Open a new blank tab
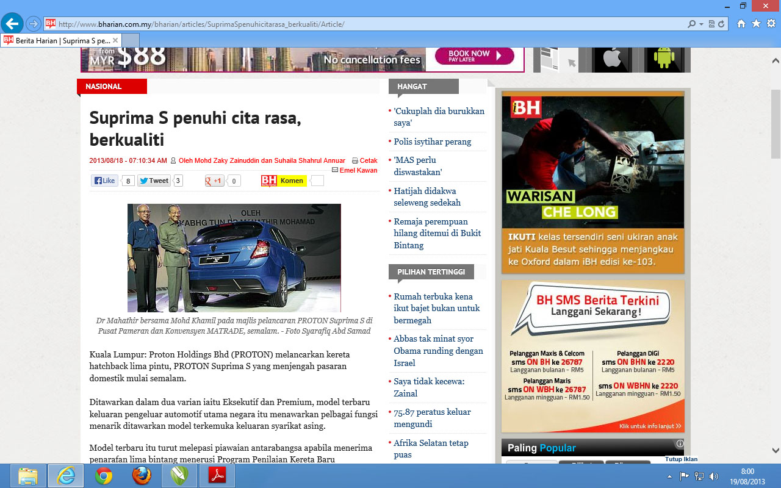781x488 pixels. 131,41
